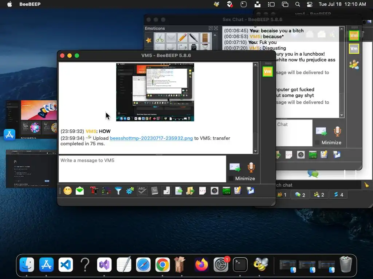
Task: Open Terminal from the Dock
Action: 240,264
